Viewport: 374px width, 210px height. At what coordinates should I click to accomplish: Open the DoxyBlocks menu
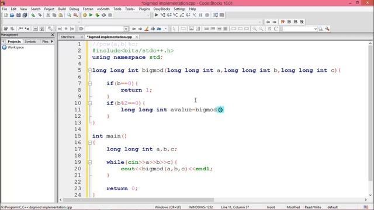(162, 9)
